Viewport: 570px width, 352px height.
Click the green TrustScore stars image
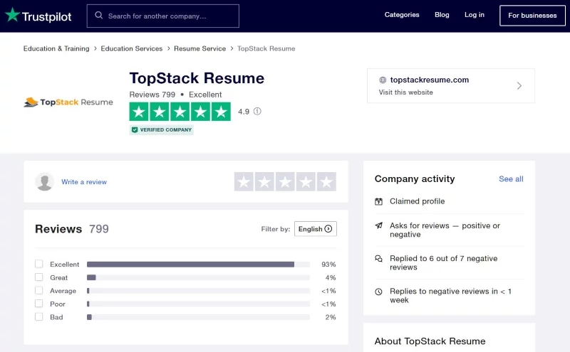(180, 112)
